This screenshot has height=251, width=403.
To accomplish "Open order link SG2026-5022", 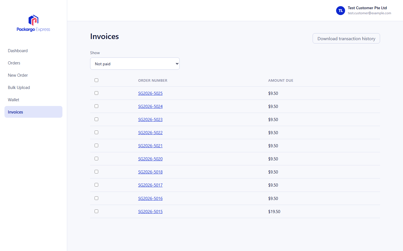I will [150, 133].
